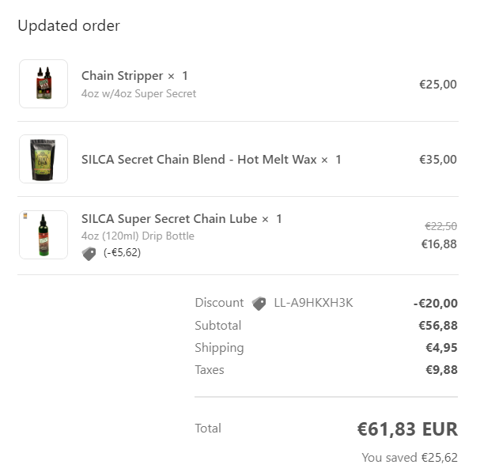Click the Shipping cost €4,95
The width and height of the screenshot is (480, 472).
[441, 348]
